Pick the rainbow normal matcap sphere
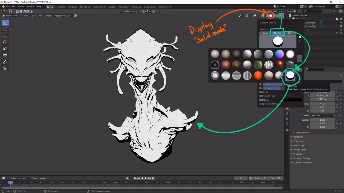344x193 pixels. point(279,54)
